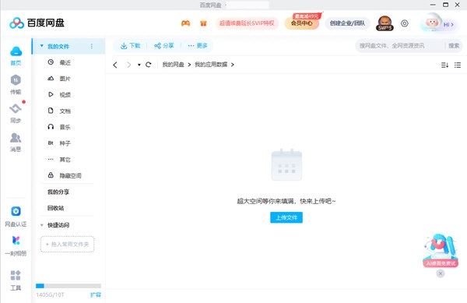The width and height of the screenshot is (467, 303).
Task: Click 我的网盘 breadcrumb
Action: tap(173, 65)
